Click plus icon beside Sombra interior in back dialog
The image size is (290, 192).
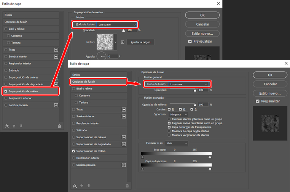click(56, 56)
